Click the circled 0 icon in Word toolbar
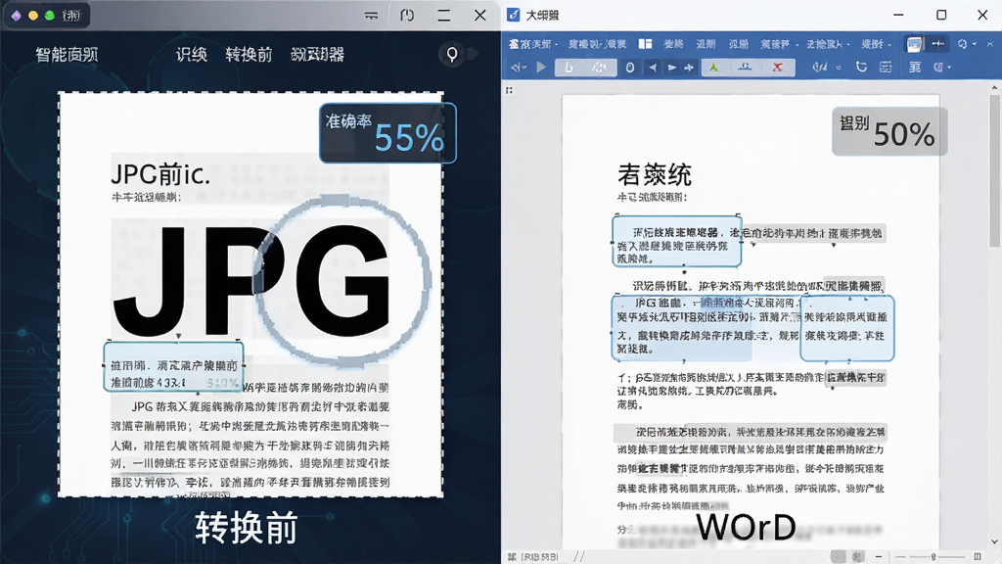 point(630,68)
